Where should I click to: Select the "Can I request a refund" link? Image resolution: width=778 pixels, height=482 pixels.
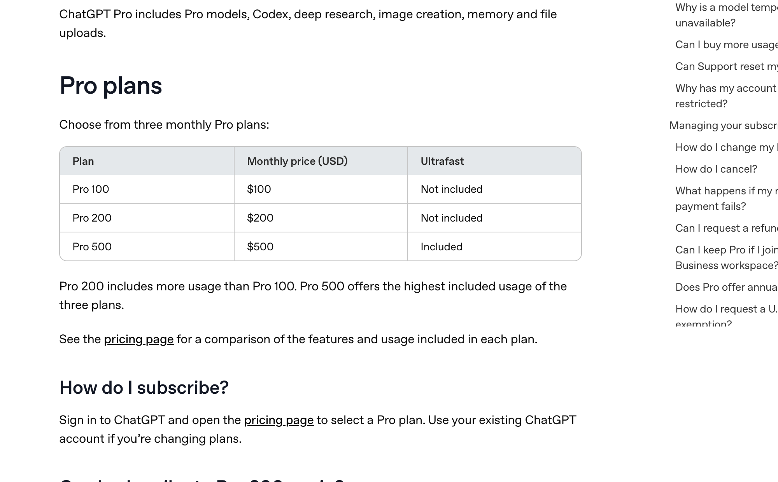pos(726,228)
